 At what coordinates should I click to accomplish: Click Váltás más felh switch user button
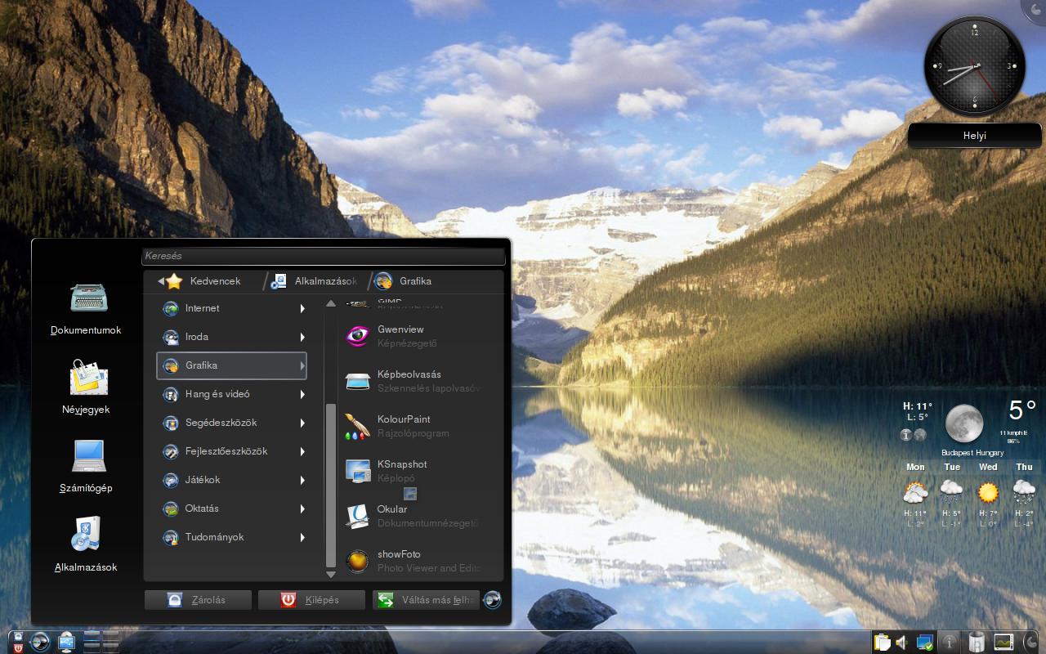coord(425,599)
